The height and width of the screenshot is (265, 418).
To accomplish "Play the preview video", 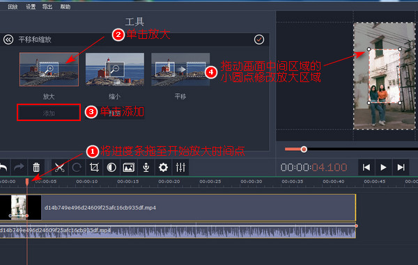I will click(384, 168).
